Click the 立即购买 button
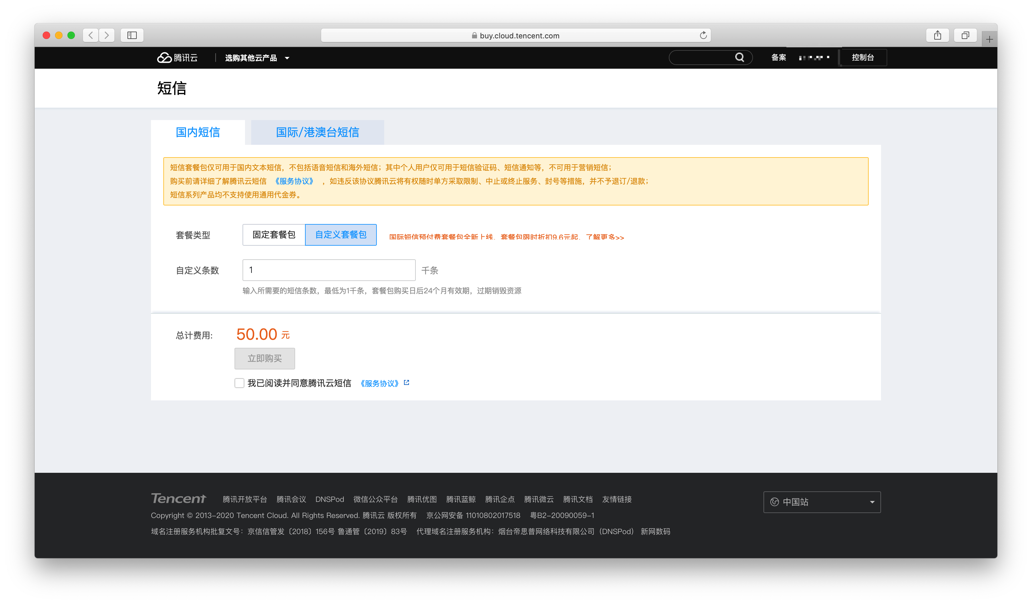1032x604 pixels. 264,358
